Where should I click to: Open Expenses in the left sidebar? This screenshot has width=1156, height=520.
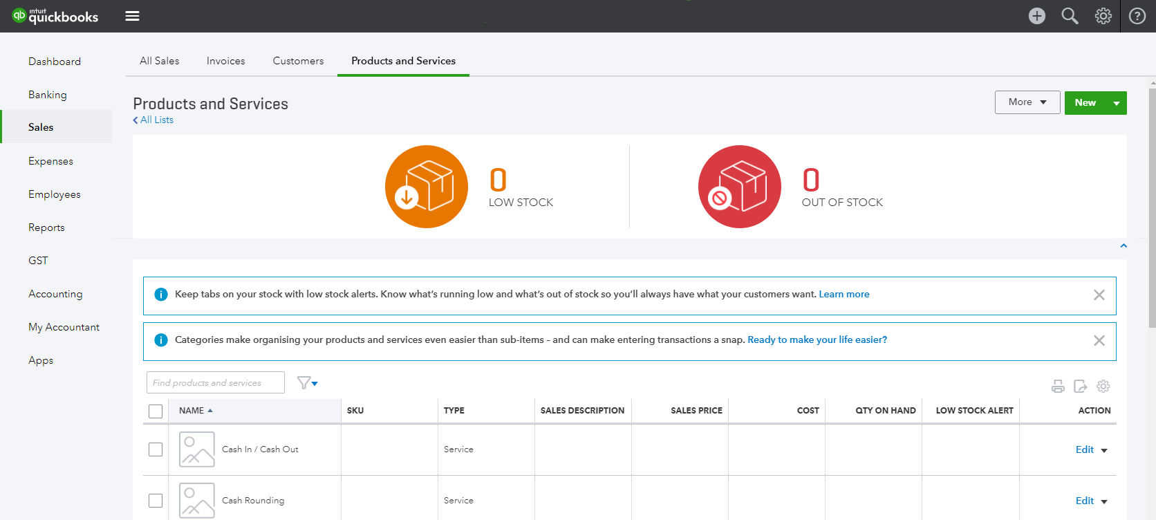click(x=51, y=161)
